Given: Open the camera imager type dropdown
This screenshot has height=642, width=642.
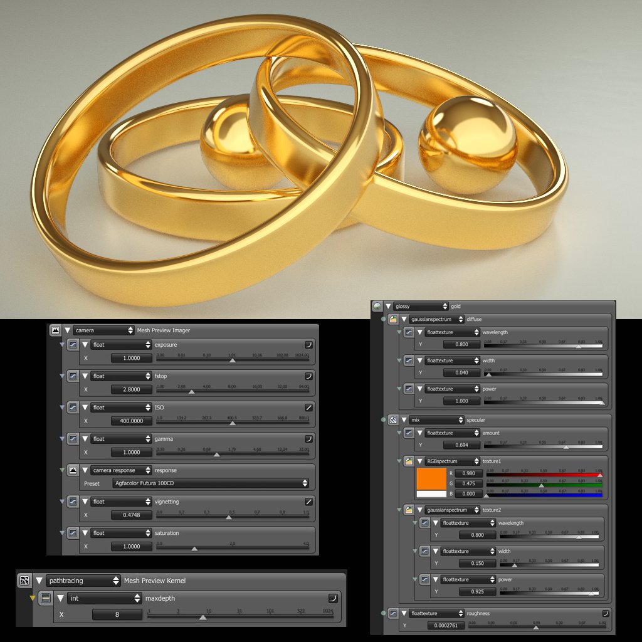Looking at the screenshot, I should (x=104, y=330).
